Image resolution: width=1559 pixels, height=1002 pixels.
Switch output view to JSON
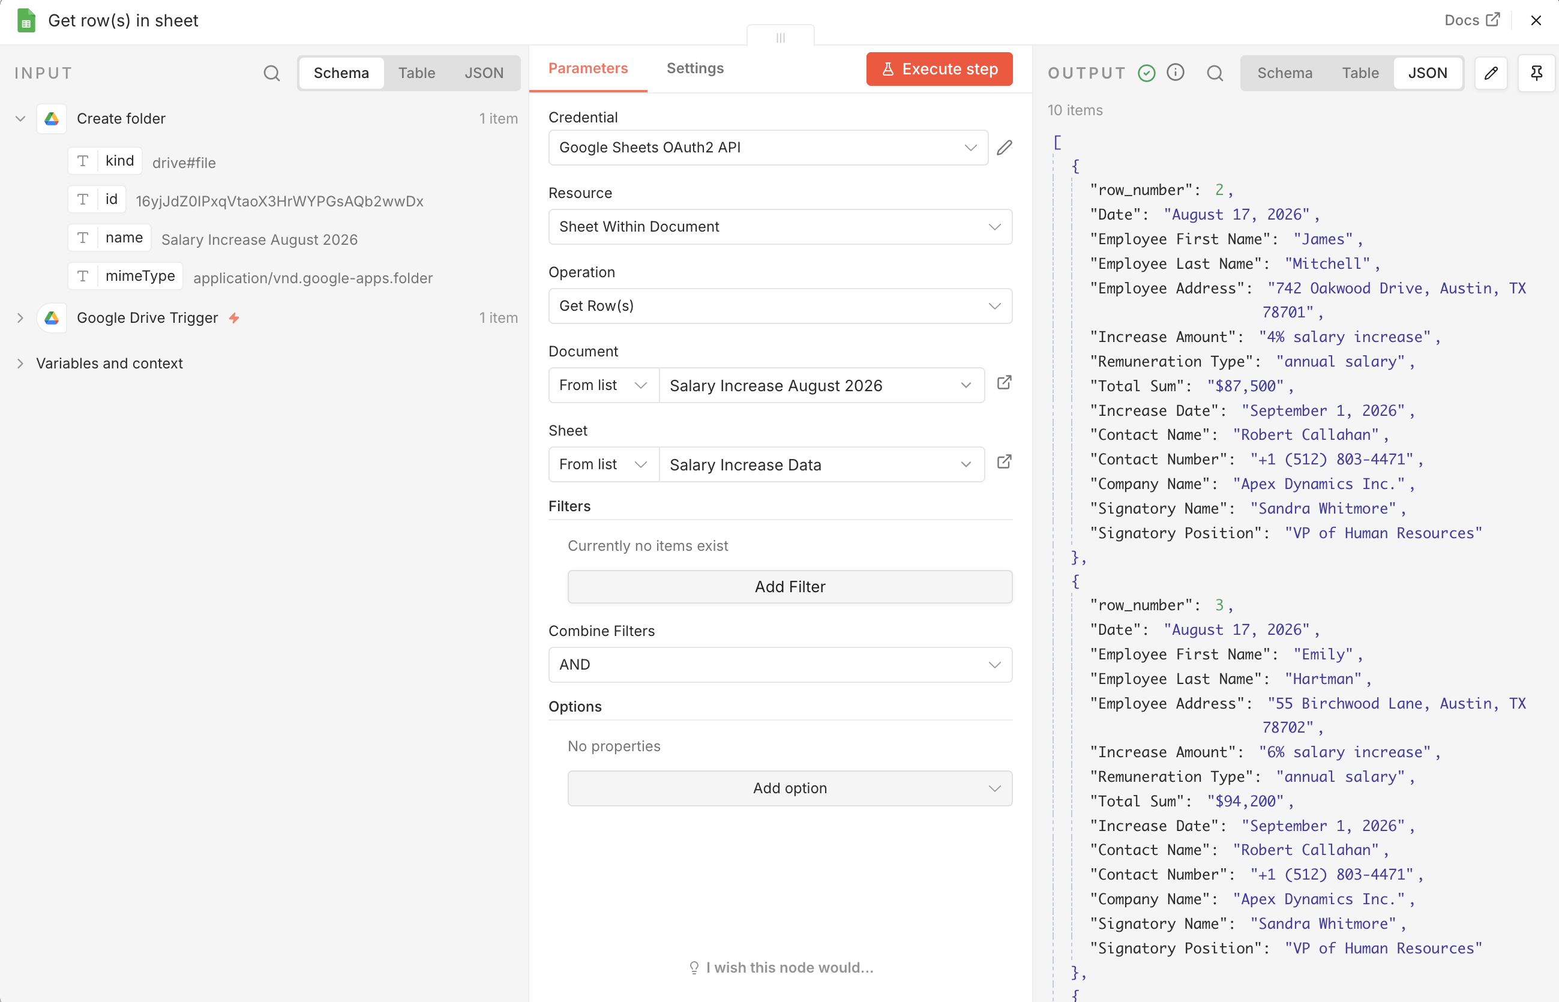(1428, 73)
